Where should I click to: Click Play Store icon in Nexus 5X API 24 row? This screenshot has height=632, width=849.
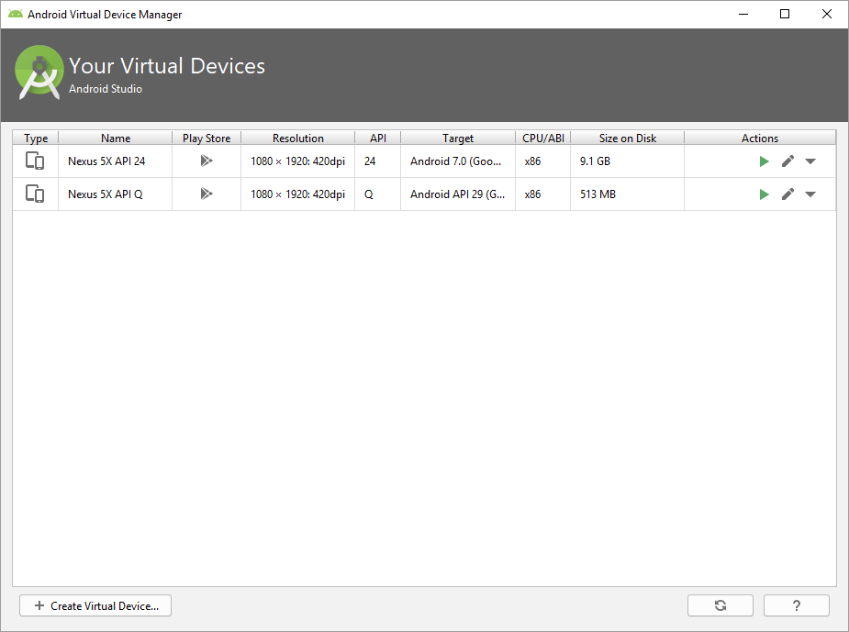click(x=207, y=161)
